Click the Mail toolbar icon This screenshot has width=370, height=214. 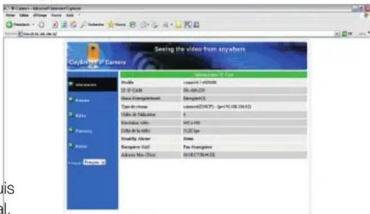tap(143, 25)
